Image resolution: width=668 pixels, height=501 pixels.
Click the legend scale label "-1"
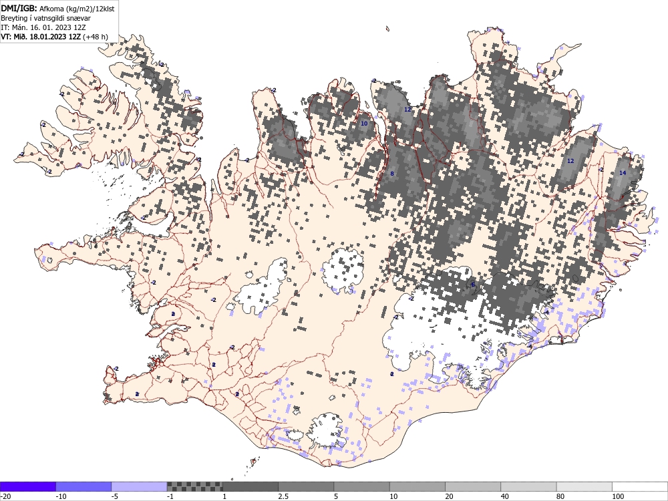pyautogui.click(x=171, y=496)
